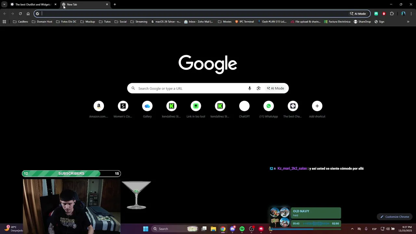Open the ChatGPT shortcut
The height and width of the screenshot is (234, 416).
coord(244,110)
